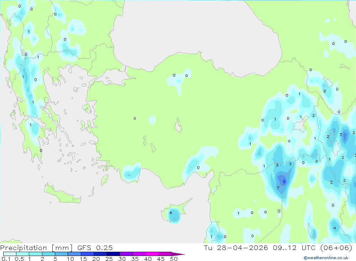
Task: Click the 0.5–1 mm legend color swatch
Action: tap(23, 254)
